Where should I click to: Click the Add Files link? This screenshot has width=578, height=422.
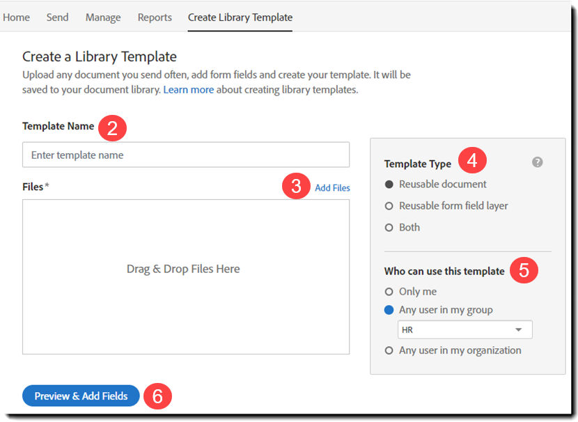tap(332, 188)
